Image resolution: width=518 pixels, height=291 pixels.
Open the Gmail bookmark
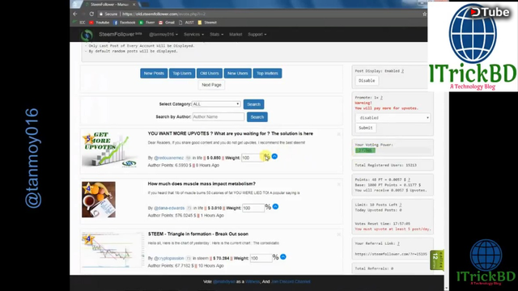(167, 23)
